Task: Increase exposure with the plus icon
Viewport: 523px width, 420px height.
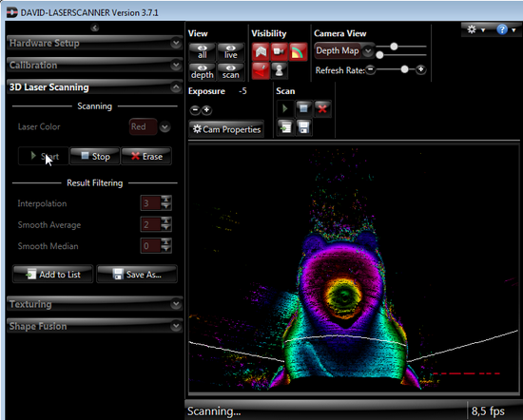Action: coord(206,109)
